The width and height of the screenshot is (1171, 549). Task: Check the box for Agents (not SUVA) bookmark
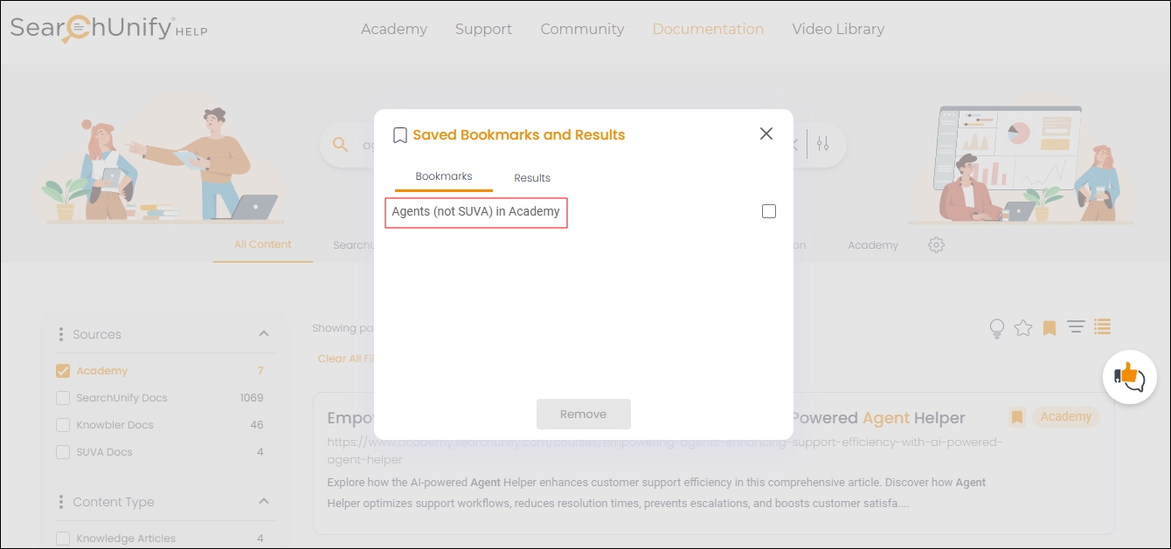tap(769, 211)
